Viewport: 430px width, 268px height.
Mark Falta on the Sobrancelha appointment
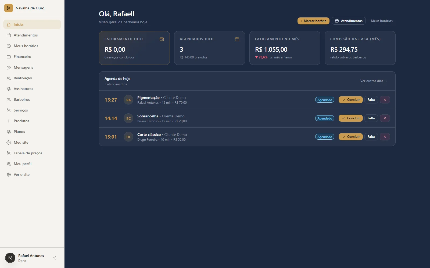point(371,118)
